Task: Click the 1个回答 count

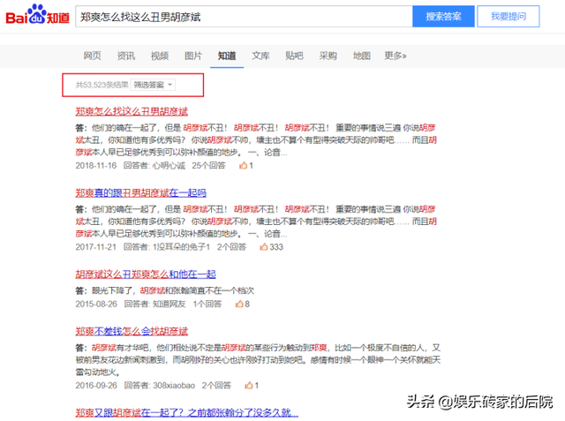Action: pyautogui.click(x=207, y=304)
